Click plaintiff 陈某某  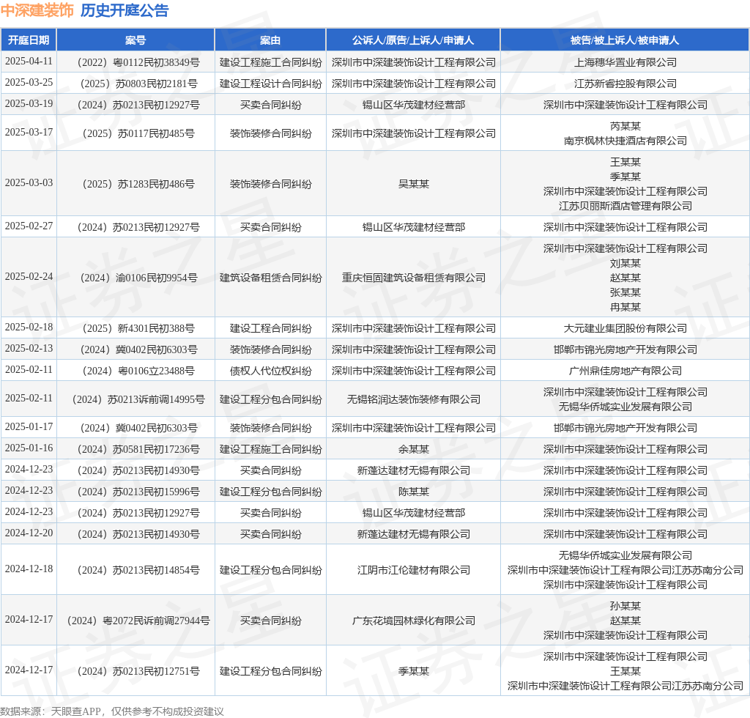click(x=414, y=492)
